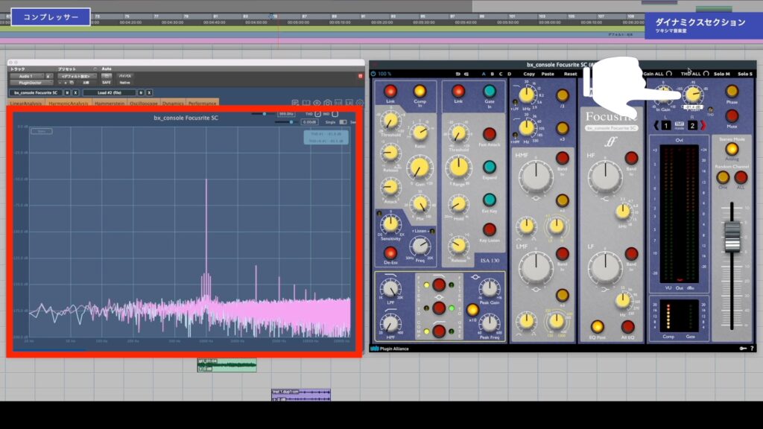
Task: Open the question mark help in bx_console
Action: (752, 349)
